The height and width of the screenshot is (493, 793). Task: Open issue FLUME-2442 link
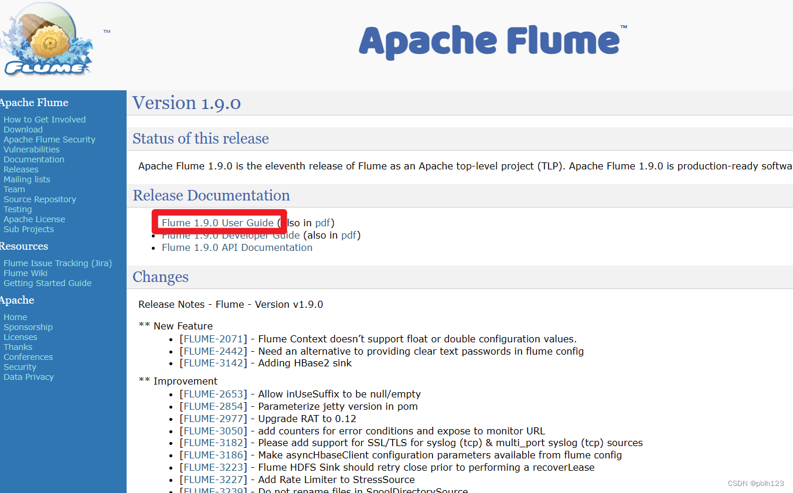213,351
